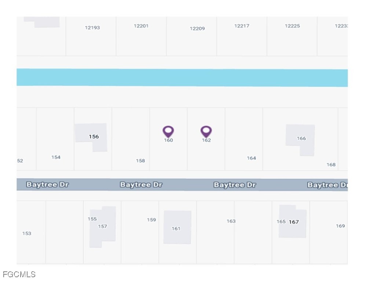The height and width of the screenshot is (282, 365).
Task: Select lot 169 on the map
Action: pyautogui.click(x=340, y=226)
